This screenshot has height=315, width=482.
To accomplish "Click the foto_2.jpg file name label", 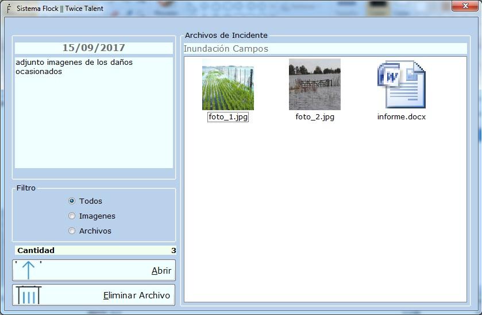I will tap(315, 117).
